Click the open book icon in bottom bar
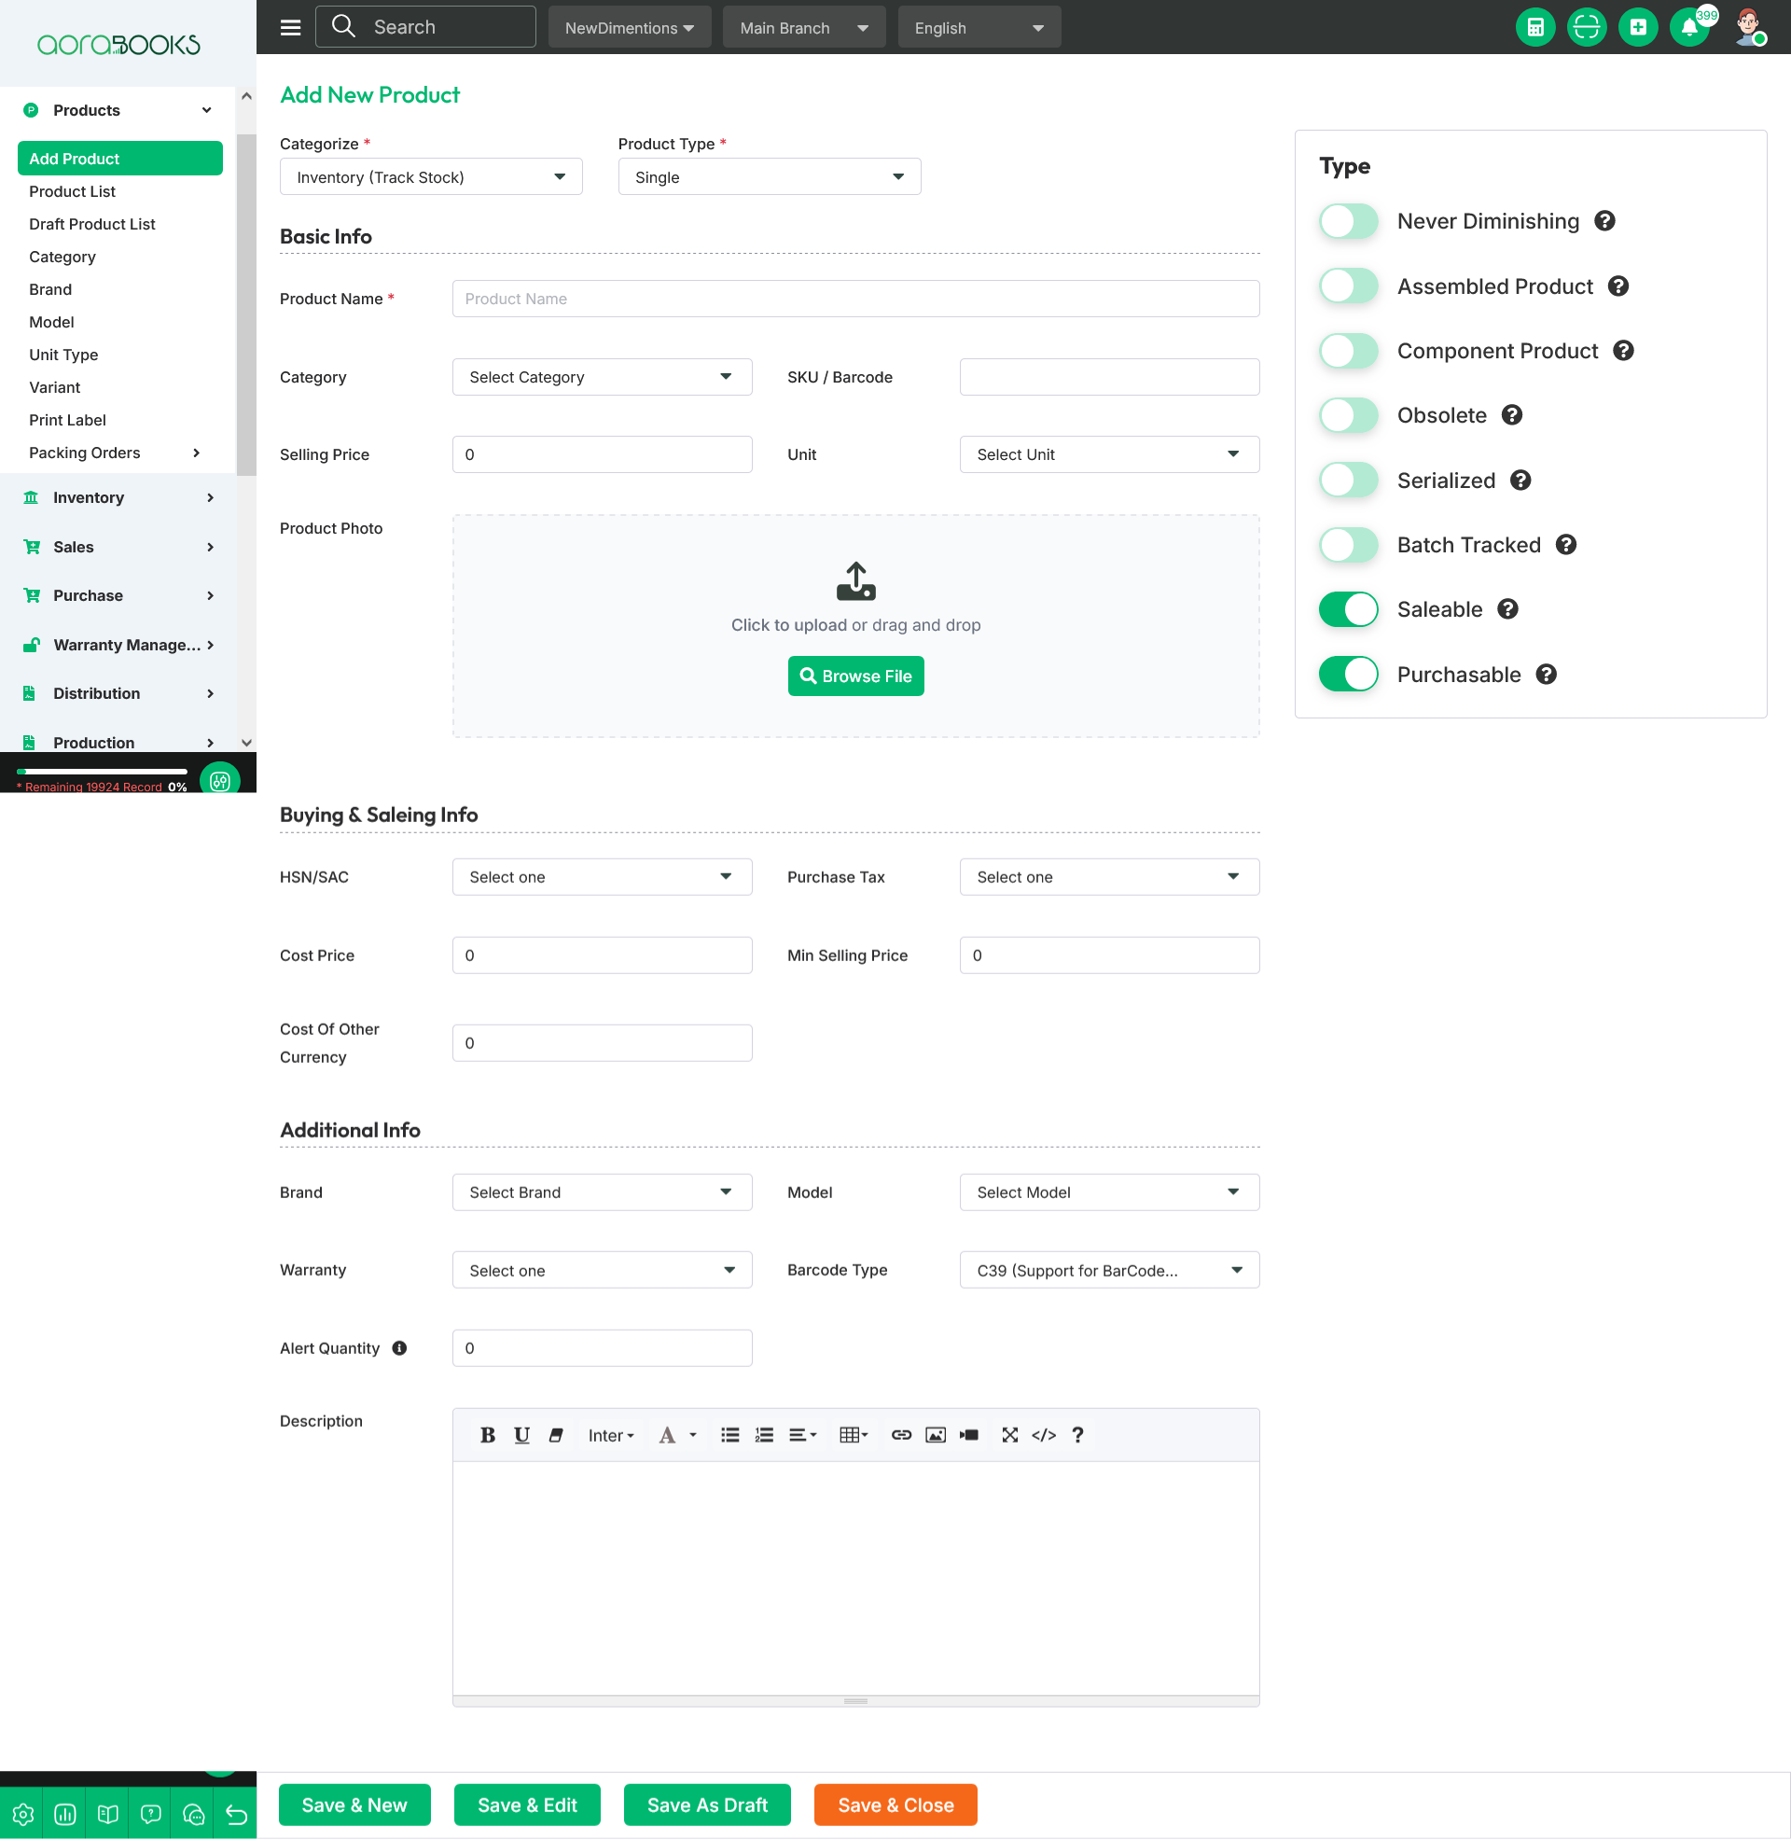 (108, 1814)
